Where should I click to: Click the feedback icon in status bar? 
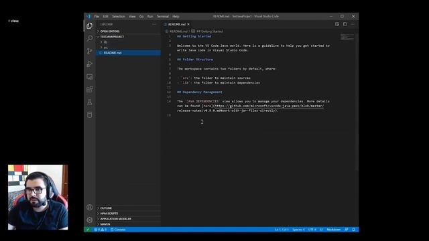click(347, 230)
